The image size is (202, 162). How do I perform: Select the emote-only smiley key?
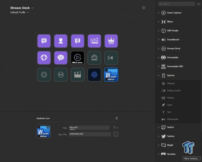click(x=61, y=58)
